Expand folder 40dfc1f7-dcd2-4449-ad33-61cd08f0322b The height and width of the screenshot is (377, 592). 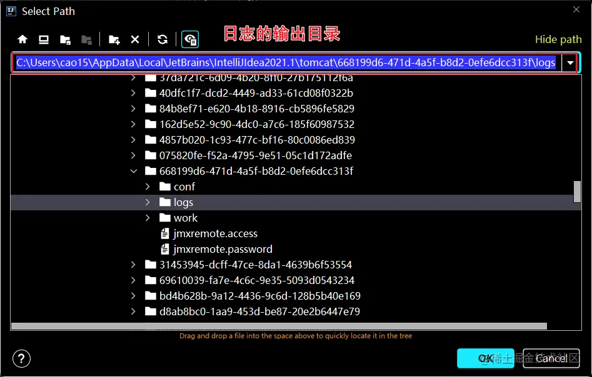[x=133, y=93]
